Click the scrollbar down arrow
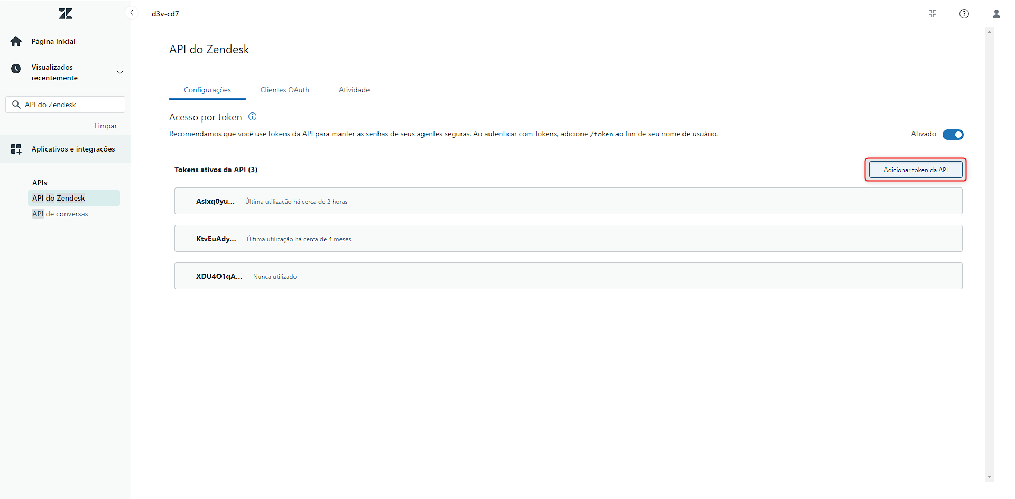 click(989, 477)
